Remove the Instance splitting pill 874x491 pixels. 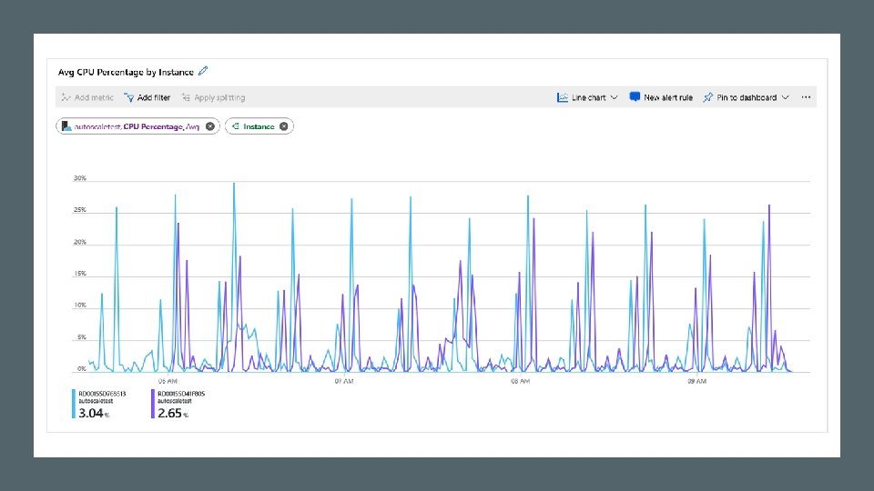tap(284, 126)
